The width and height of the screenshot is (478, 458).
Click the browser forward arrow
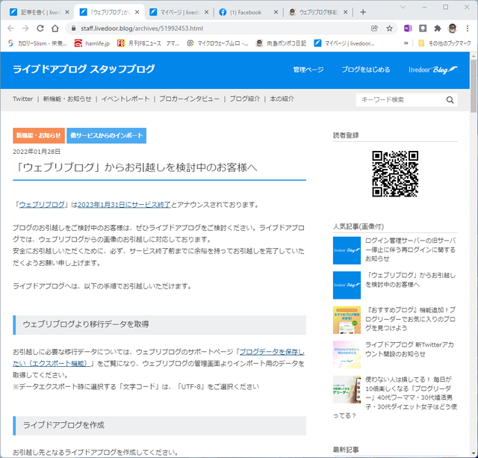[25, 28]
